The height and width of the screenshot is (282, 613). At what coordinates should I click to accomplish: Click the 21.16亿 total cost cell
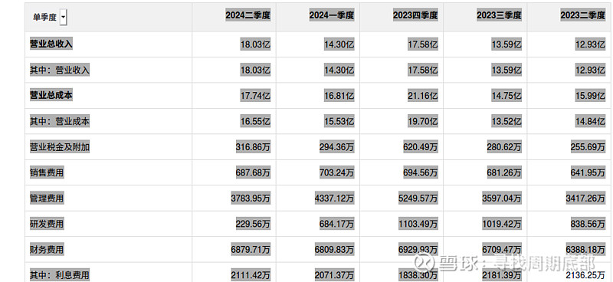coord(423,96)
